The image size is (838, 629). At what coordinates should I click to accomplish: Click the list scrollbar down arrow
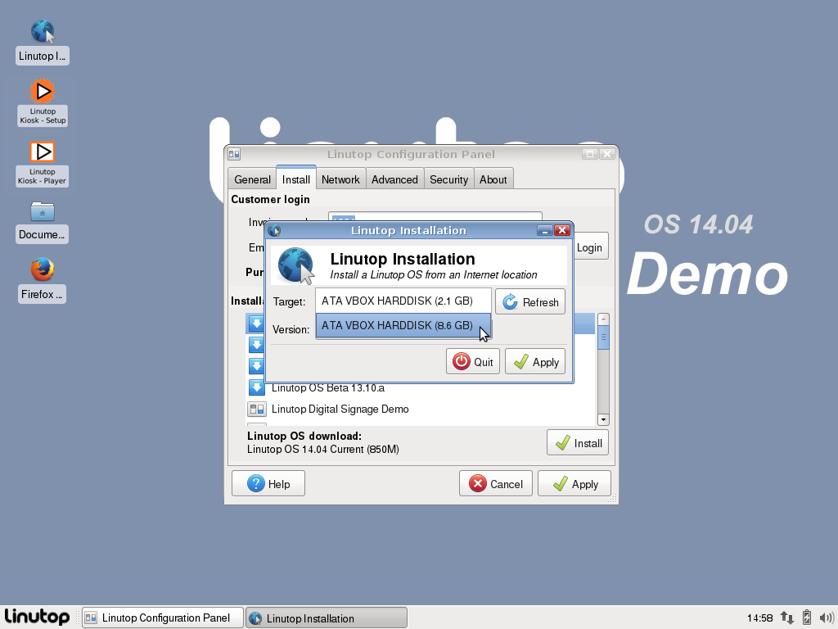click(x=603, y=420)
